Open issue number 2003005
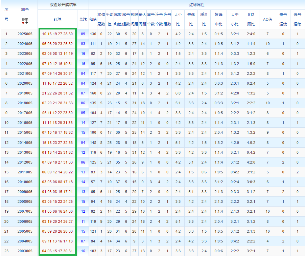This screenshot has width=305, height=256. (x=25, y=251)
